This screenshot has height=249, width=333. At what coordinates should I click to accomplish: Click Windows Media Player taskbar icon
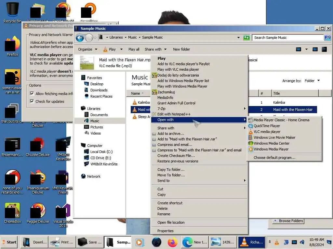click(x=140, y=242)
